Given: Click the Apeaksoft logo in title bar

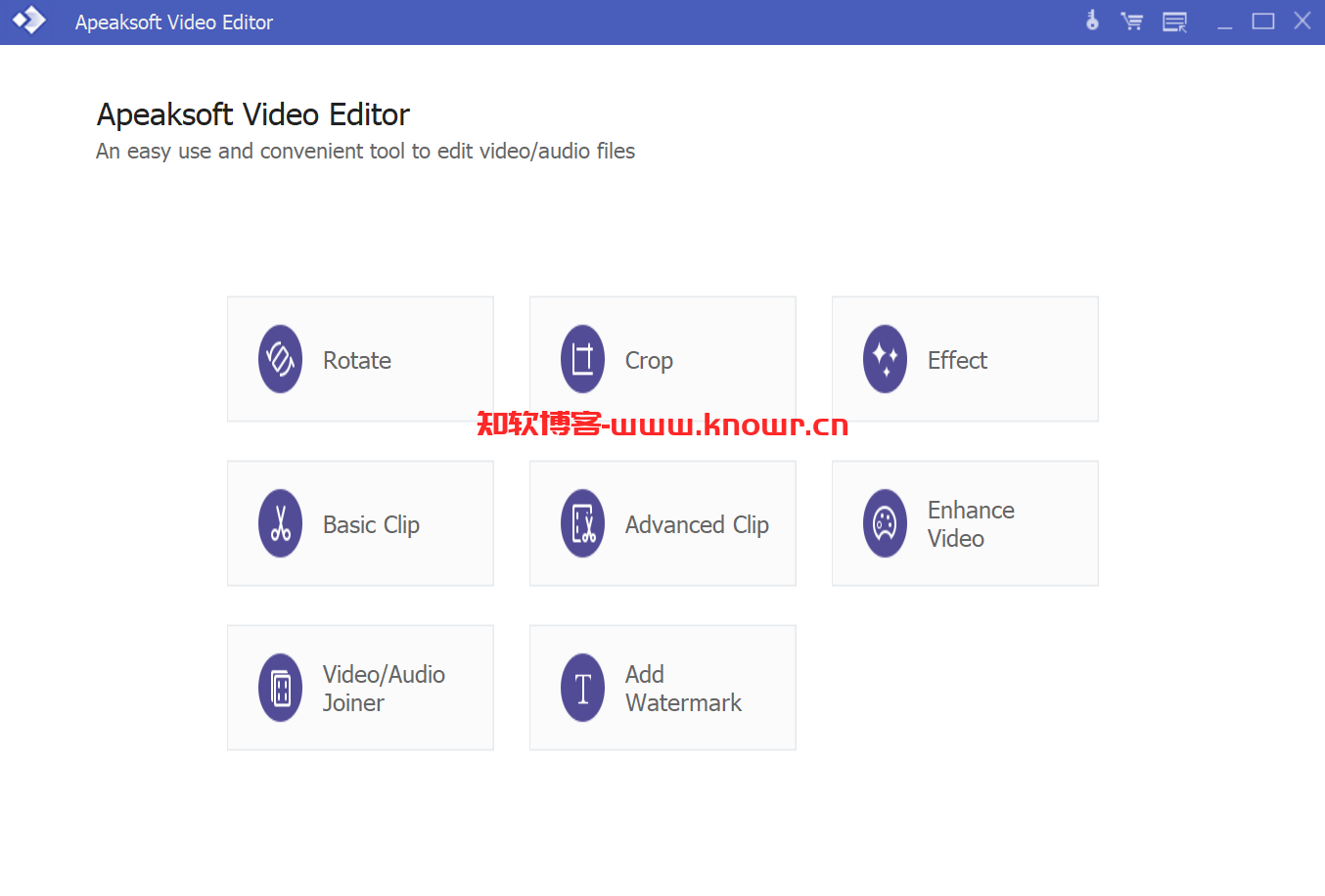Looking at the screenshot, I should [28, 20].
